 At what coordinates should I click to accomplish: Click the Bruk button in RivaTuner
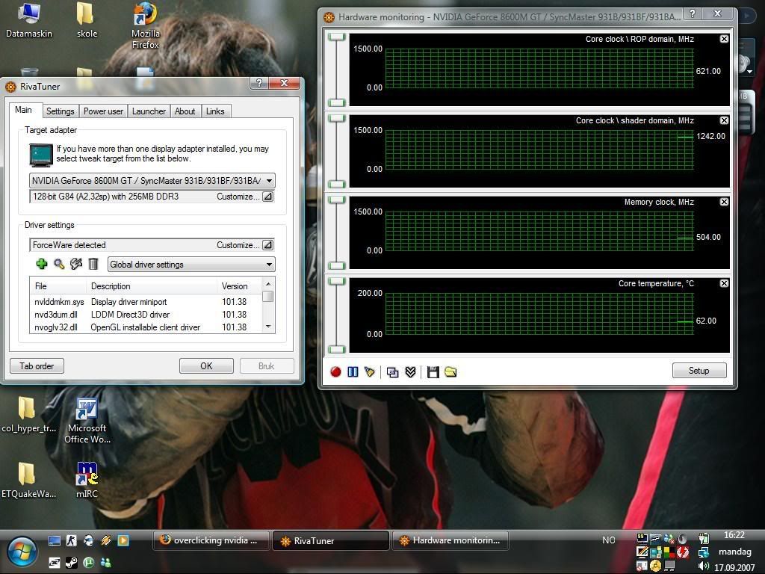click(x=267, y=366)
